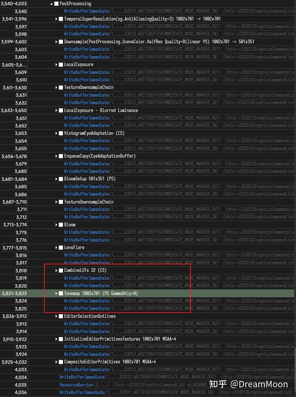Expand the BloomSetup 501x351 (PS) group
Viewport: 296px width, 397px height.
[56, 179]
